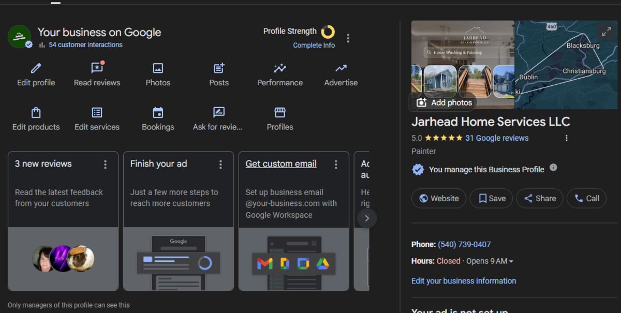Click Edit your business information link
Screen dimensions: 621x313
(463, 281)
